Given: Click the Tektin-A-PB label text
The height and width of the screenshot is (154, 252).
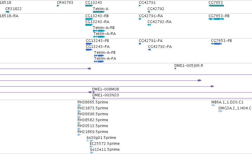Looking at the screenshot, I should (105, 53).
